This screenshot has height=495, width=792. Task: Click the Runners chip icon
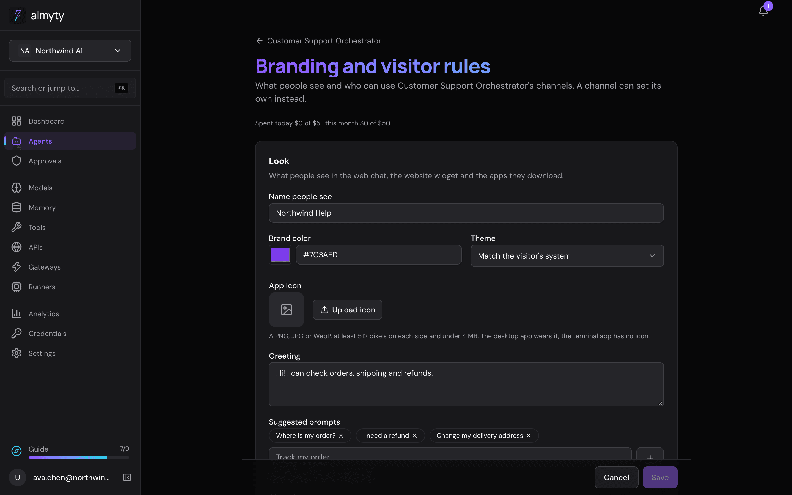click(16, 287)
